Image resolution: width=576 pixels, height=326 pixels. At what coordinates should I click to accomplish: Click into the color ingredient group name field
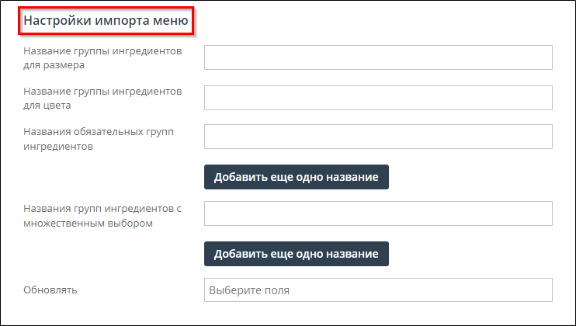(377, 98)
